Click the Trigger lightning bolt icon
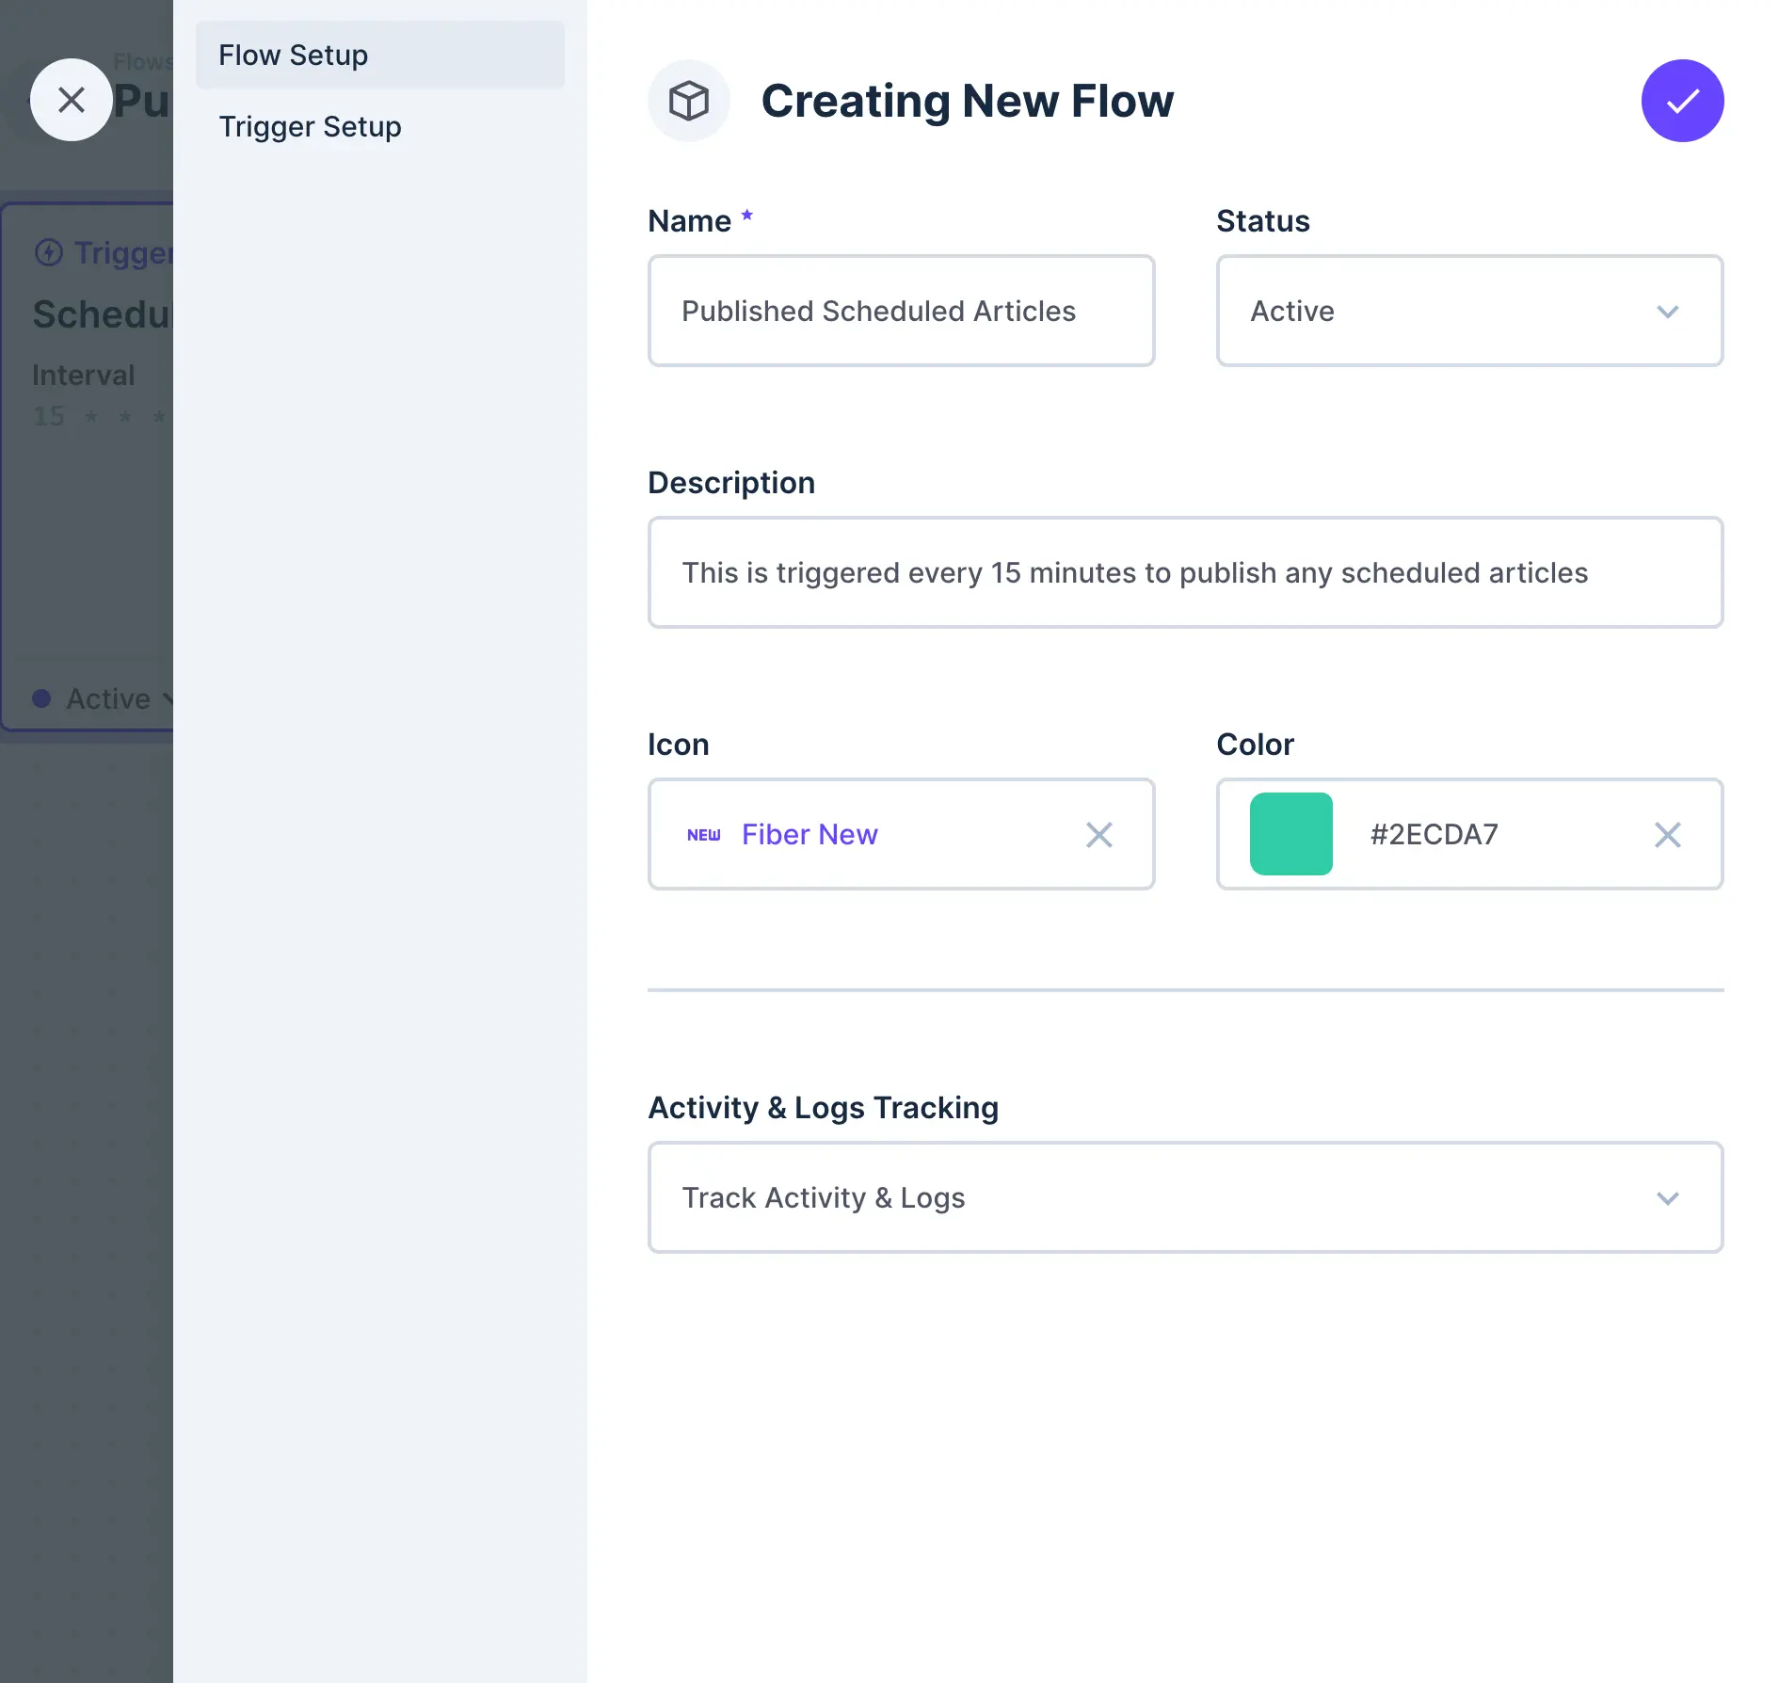The image size is (1779, 1683). pyautogui.click(x=49, y=252)
